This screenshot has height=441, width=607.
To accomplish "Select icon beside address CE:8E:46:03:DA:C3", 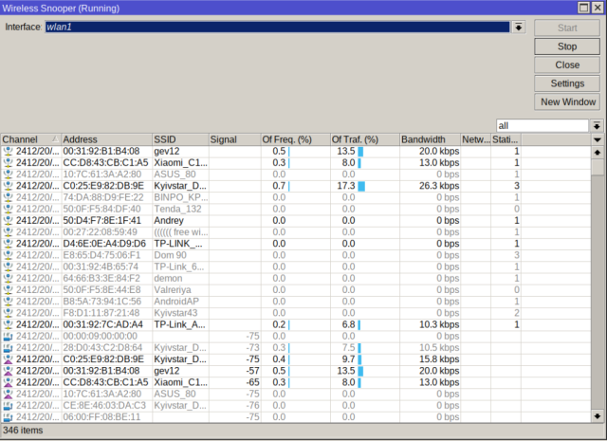I will pos(8,405).
